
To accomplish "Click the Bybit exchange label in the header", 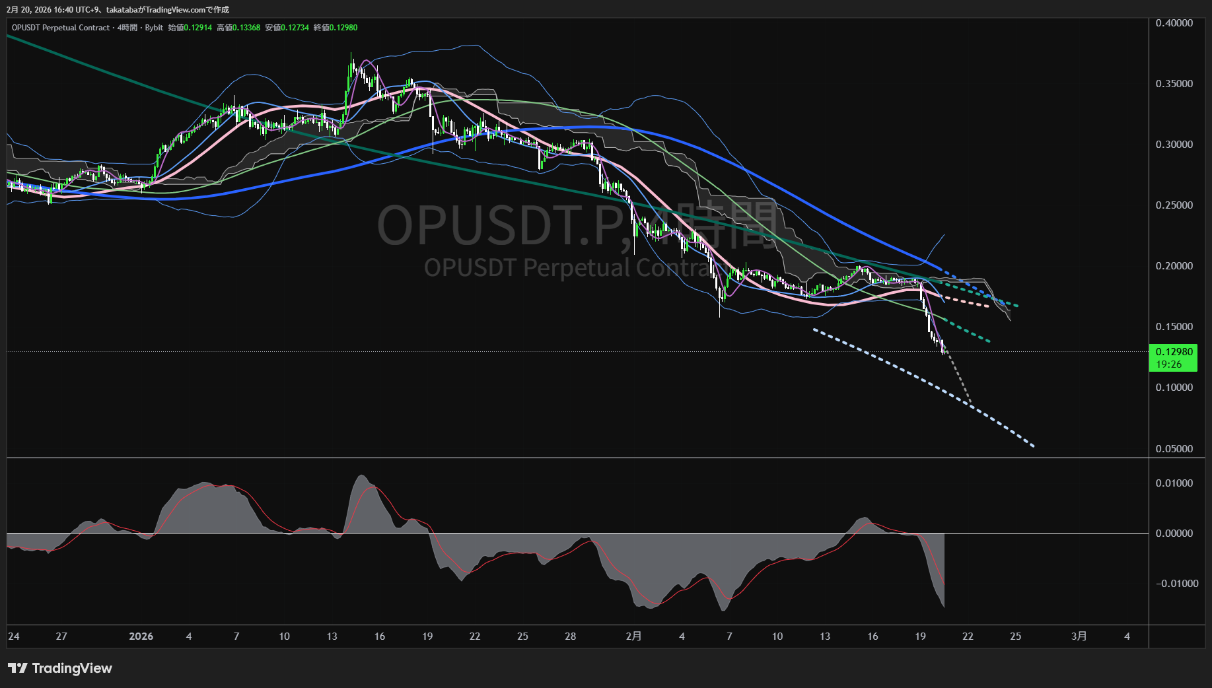I will [154, 28].
